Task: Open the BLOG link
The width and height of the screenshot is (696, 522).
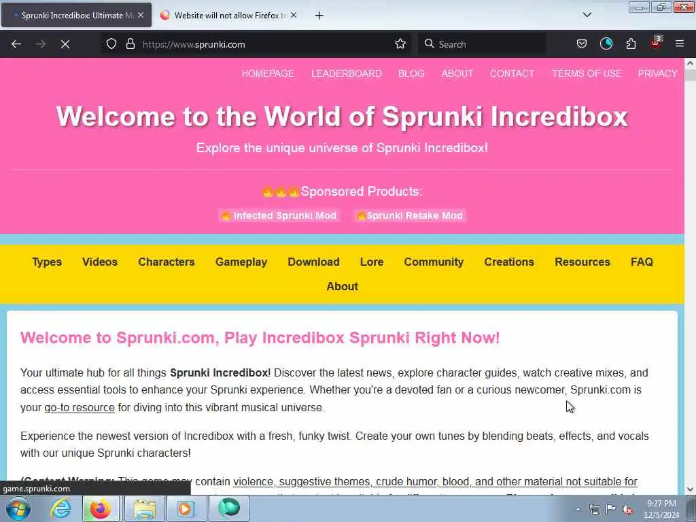Action: pos(411,73)
